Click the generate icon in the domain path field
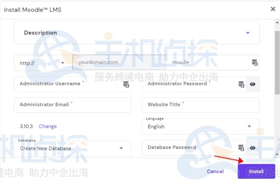This screenshot has height=183, width=280. 254,62
